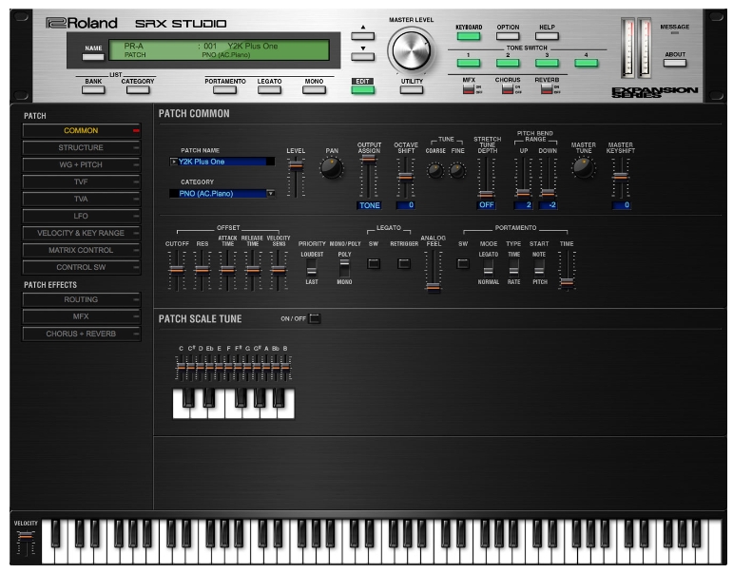Image resolution: width=733 pixels, height=573 pixels.
Task: Click the COARSE tune knob
Action: point(435,171)
